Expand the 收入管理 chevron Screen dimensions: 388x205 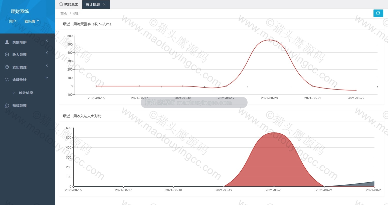click(x=47, y=53)
